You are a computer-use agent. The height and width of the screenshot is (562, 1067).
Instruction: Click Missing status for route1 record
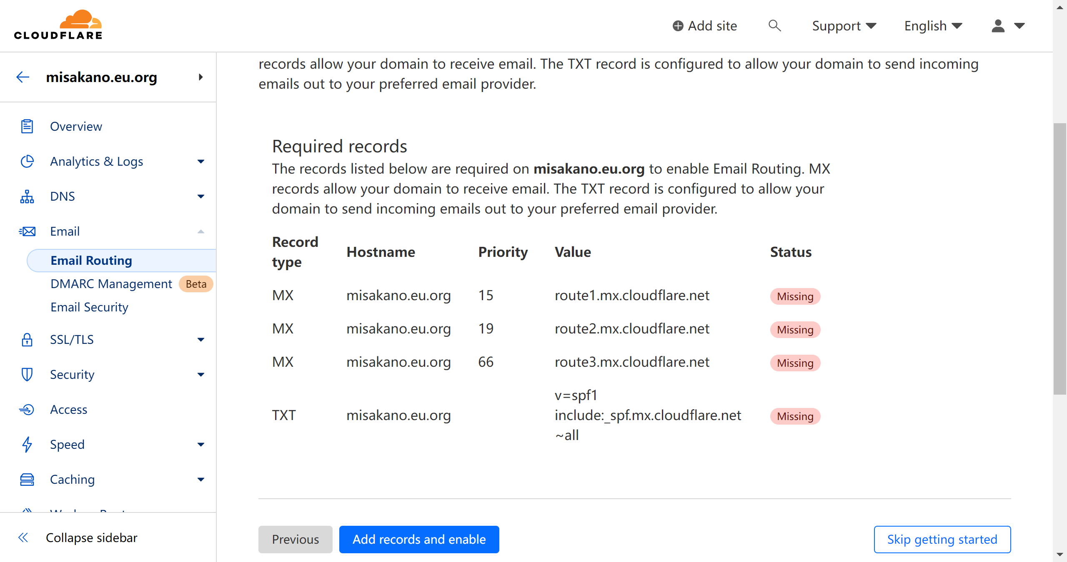795,296
